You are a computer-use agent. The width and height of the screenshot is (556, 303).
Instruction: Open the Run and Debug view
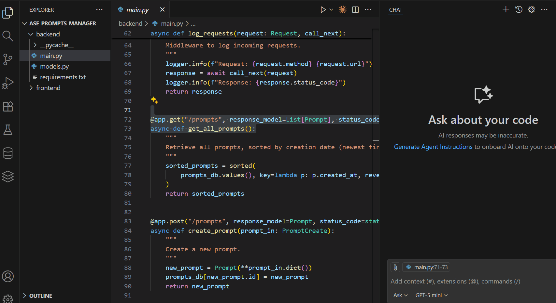pos(8,83)
